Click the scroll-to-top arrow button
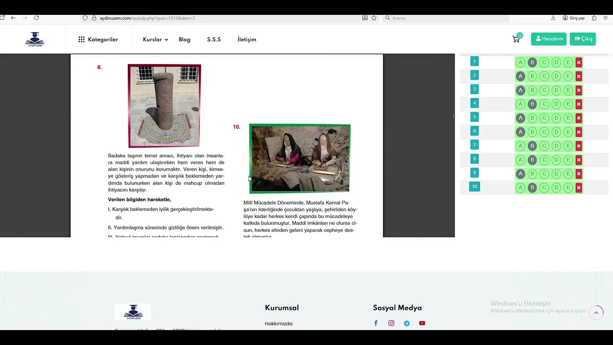Viewport: 613px width, 345px height. 596,313
